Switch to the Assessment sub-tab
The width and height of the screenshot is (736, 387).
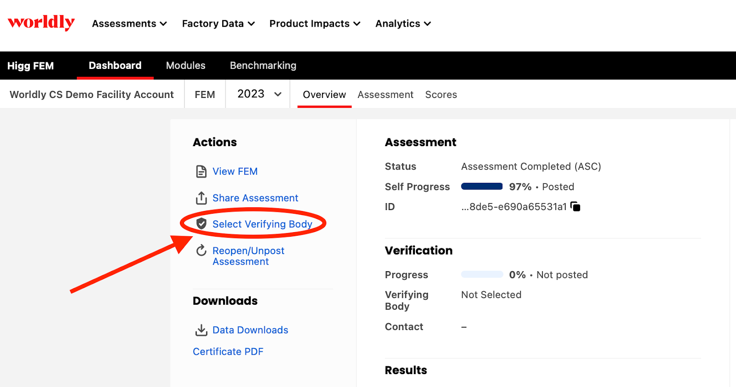click(x=385, y=94)
